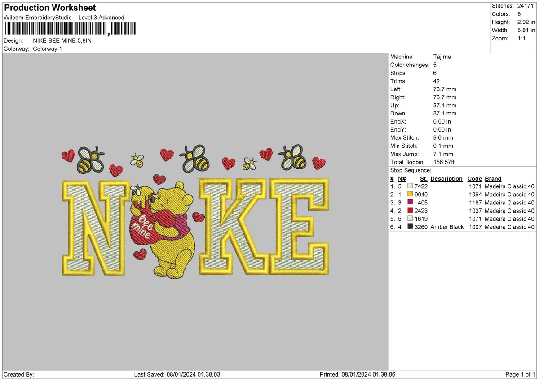Click the 'Down:' label

click(399, 114)
